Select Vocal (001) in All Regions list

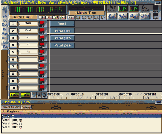[x=12, y=120]
